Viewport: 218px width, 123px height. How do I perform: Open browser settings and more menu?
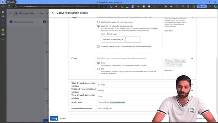pos(210,6)
